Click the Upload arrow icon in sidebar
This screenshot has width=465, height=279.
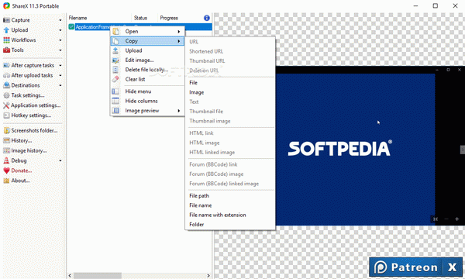[6, 30]
